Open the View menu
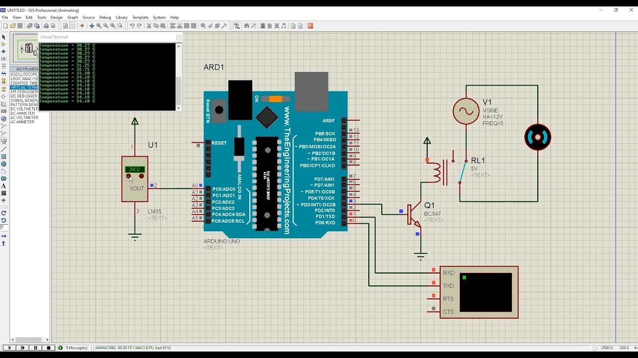 point(17,17)
